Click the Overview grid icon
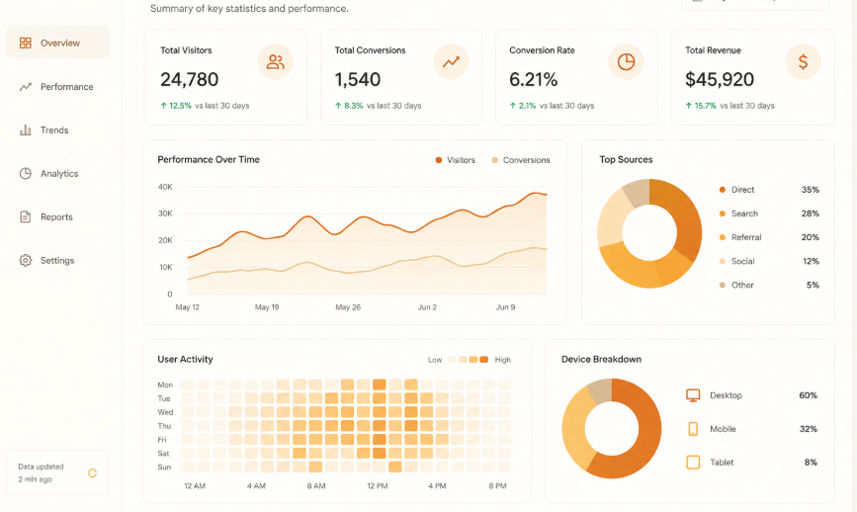The height and width of the screenshot is (512, 857). [25, 43]
